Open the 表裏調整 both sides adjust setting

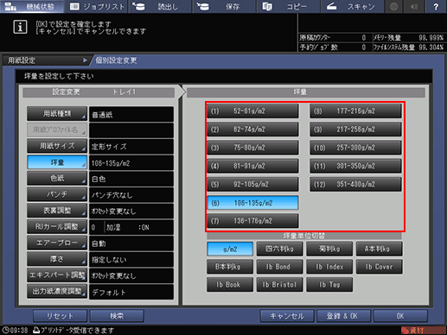(x=57, y=211)
